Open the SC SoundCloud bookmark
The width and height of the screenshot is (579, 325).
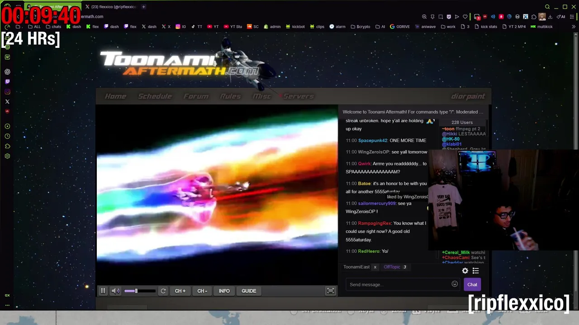[x=253, y=27]
